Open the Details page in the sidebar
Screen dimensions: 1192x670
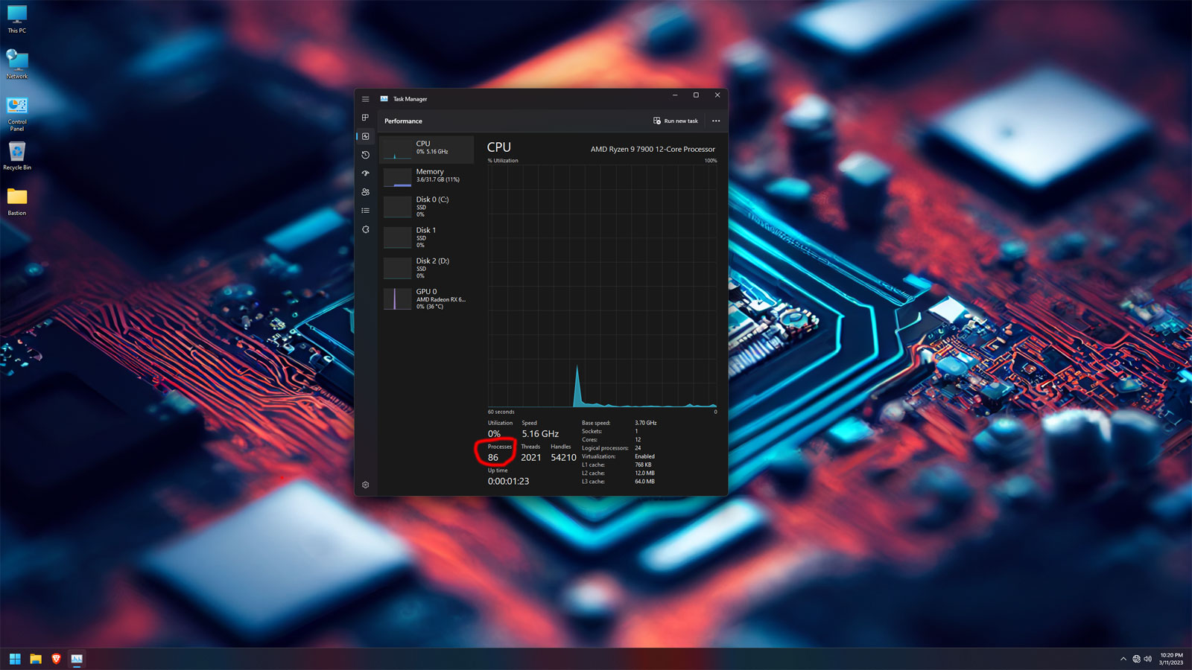click(365, 210)
